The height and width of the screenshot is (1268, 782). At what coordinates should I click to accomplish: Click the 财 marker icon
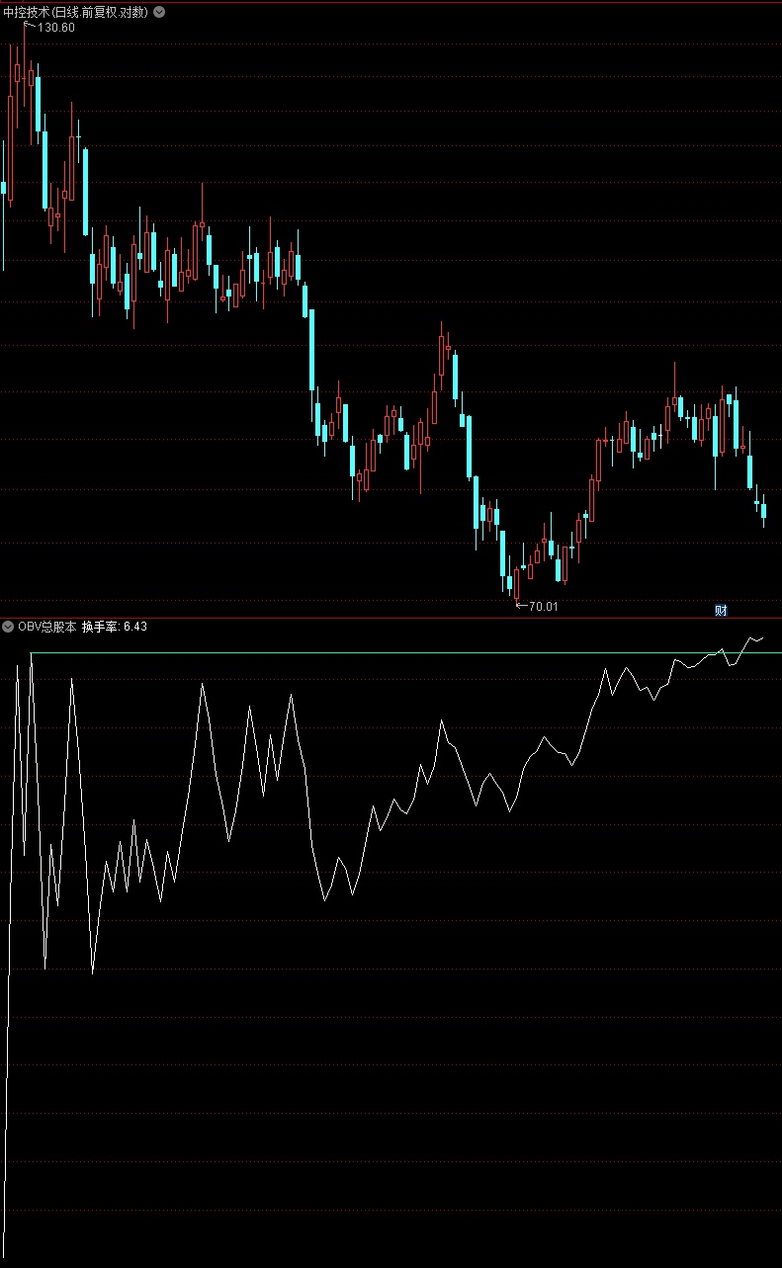coord(721,610)
